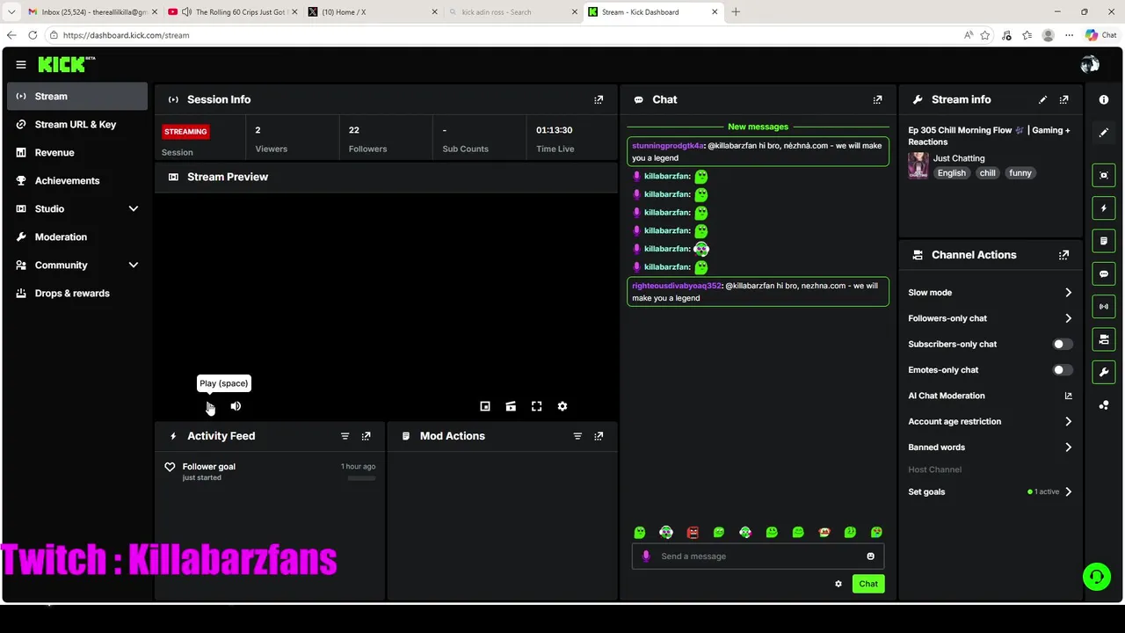Screen dimensions: 1125x633
Task: Open Followers-only chat options chevron
Action: (1068, 318)
